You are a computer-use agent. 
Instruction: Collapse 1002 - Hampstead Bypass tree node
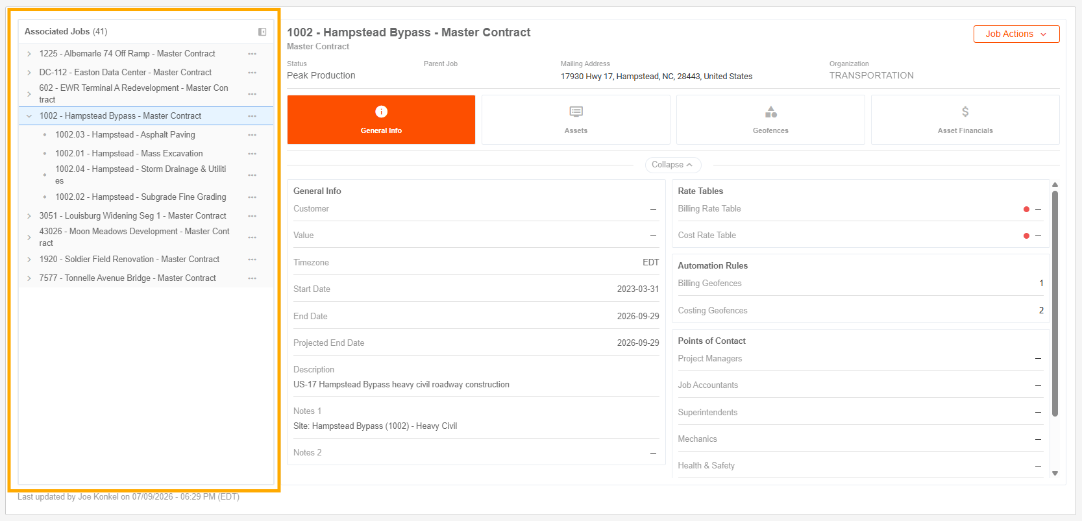29,116
